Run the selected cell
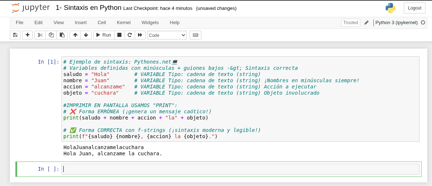This screenshot has width=432, height=186. pyautogui.click(x=104, y=35)
